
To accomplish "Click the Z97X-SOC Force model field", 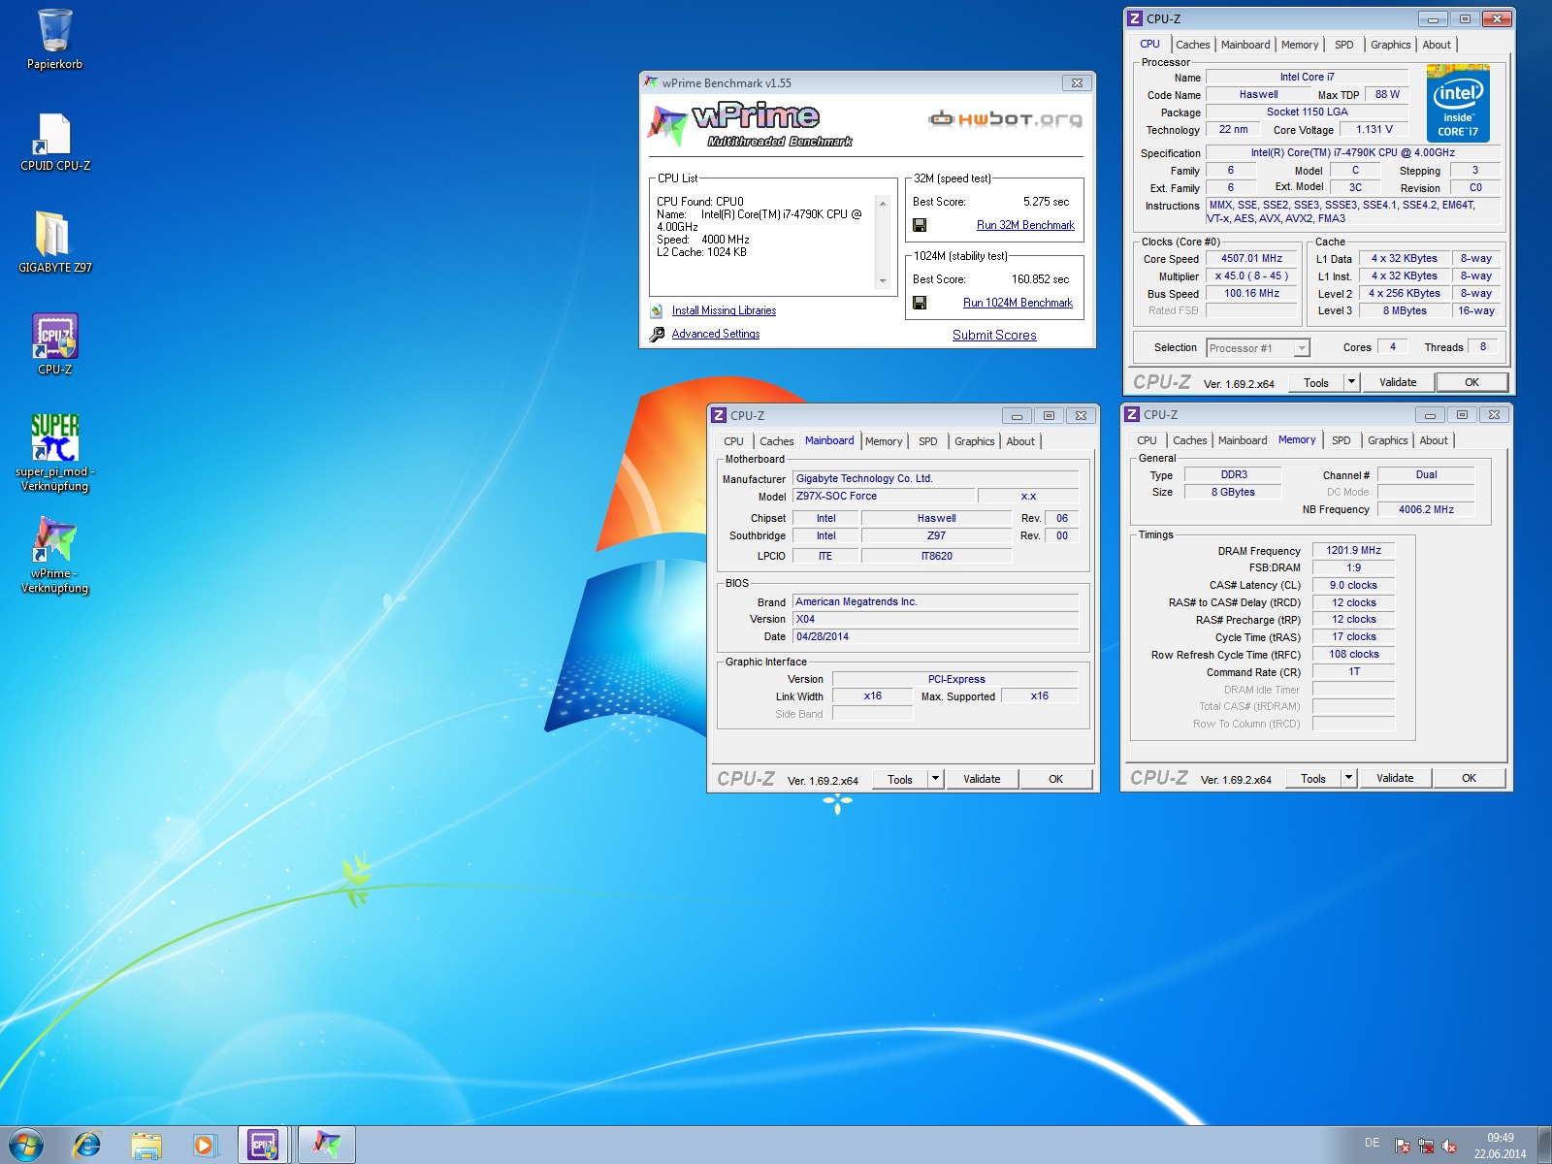I will (x=884, y=496).
